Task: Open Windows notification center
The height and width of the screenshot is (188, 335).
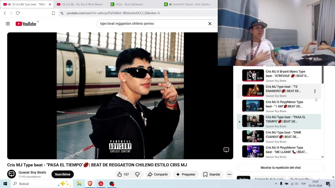Action: pyautogui.click(x=328, y=184)
